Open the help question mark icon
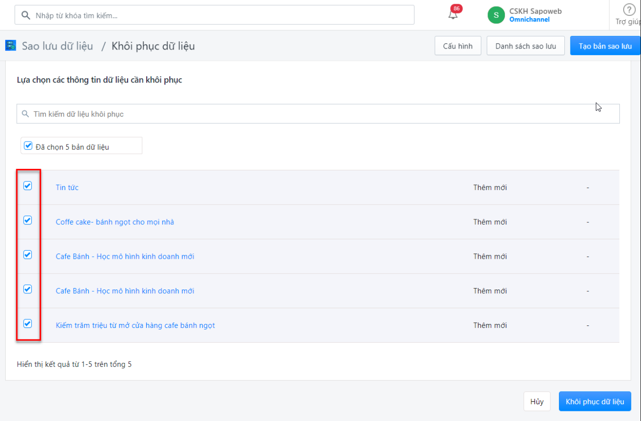This screenshot has width=641, height=421. (x=629, y=10)
